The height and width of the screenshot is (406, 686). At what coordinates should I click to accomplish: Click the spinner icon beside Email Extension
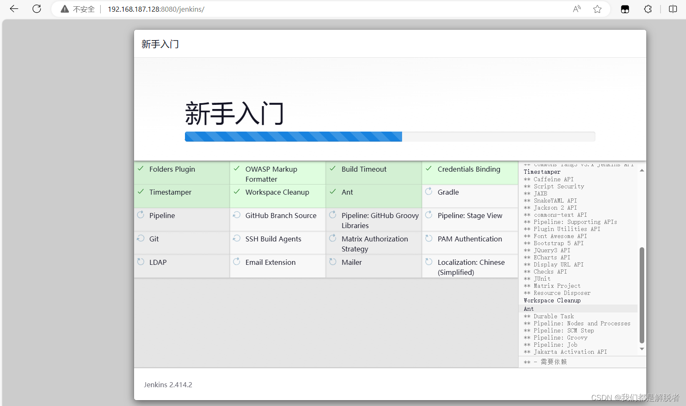[236, 262]
